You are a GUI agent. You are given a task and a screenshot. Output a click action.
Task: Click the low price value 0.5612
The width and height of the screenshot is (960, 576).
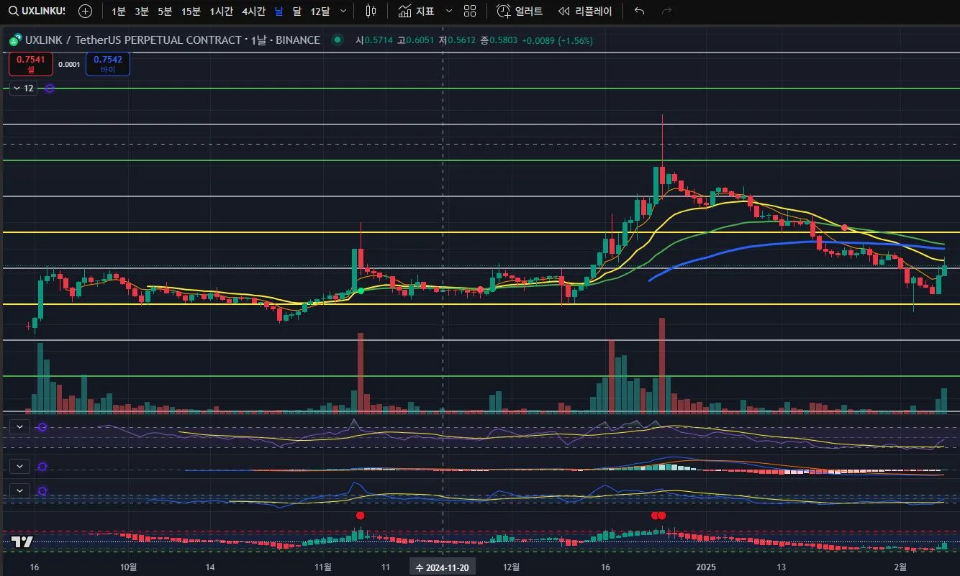(461, 40)
